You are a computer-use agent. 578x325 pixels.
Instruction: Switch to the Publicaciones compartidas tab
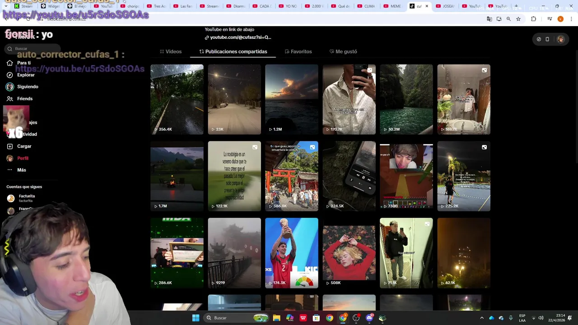(233, 51)
